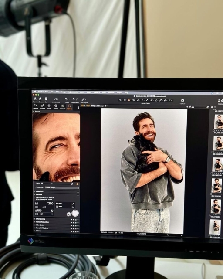Toggle multi-view grid icon in viewer bar

click(x=82, y=105)
